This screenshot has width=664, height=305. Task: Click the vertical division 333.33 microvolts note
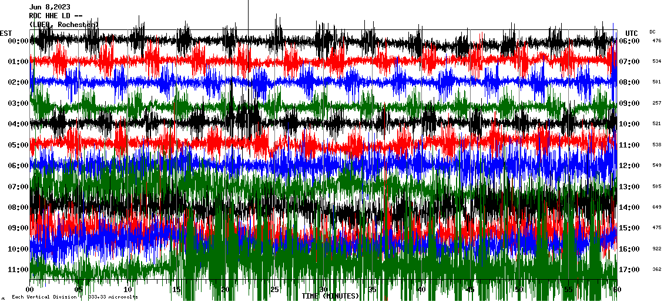[x=75, y=297]
